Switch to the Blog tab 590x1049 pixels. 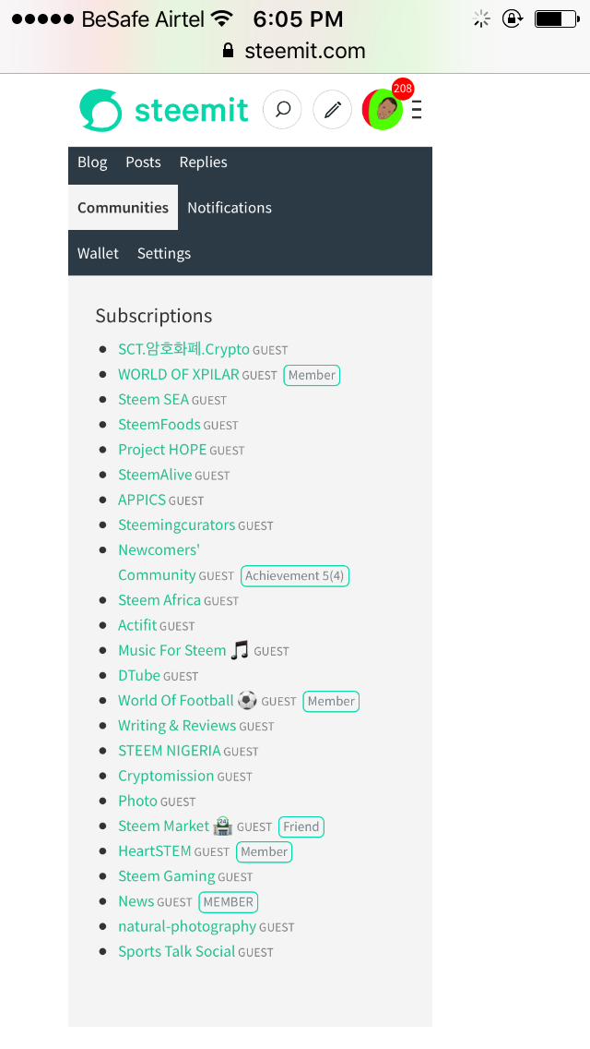(x=92, y=162)
